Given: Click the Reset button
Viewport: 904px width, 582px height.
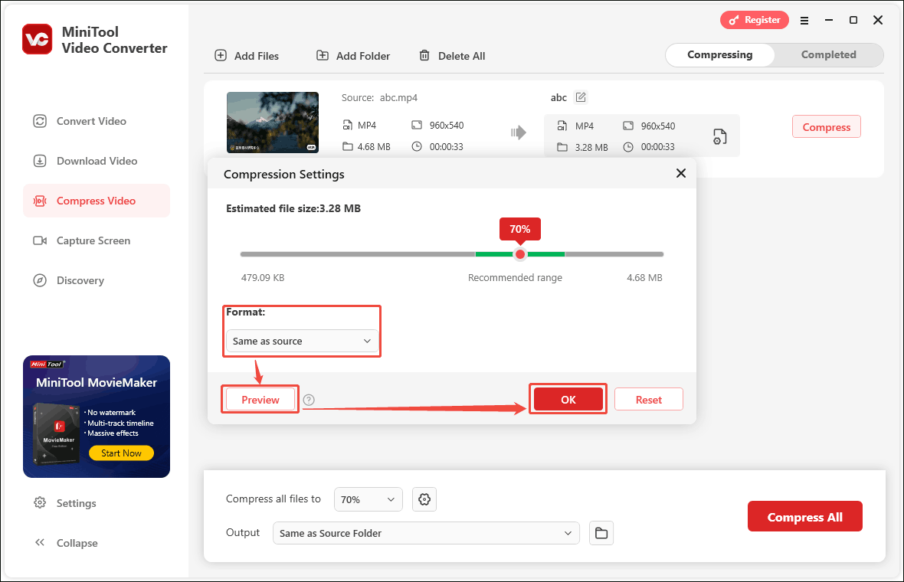Looking at the screenshot, I should 649,399.
